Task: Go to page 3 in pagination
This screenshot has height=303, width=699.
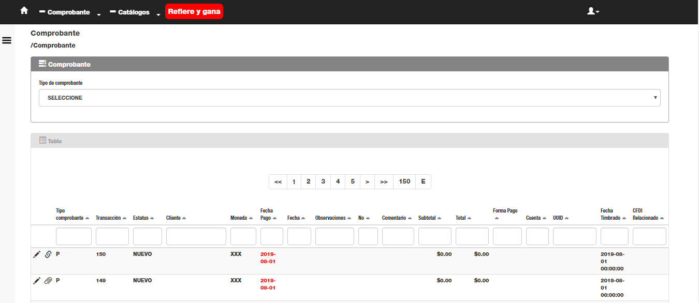Action: click(x=323, y=181)
